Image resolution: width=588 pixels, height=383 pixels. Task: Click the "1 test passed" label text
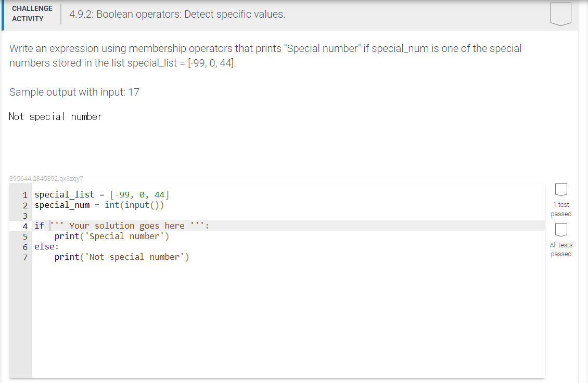click(x=561, y=209)
